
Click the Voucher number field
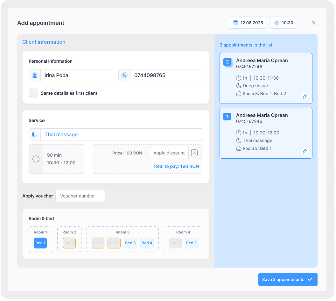coord(80,196)
